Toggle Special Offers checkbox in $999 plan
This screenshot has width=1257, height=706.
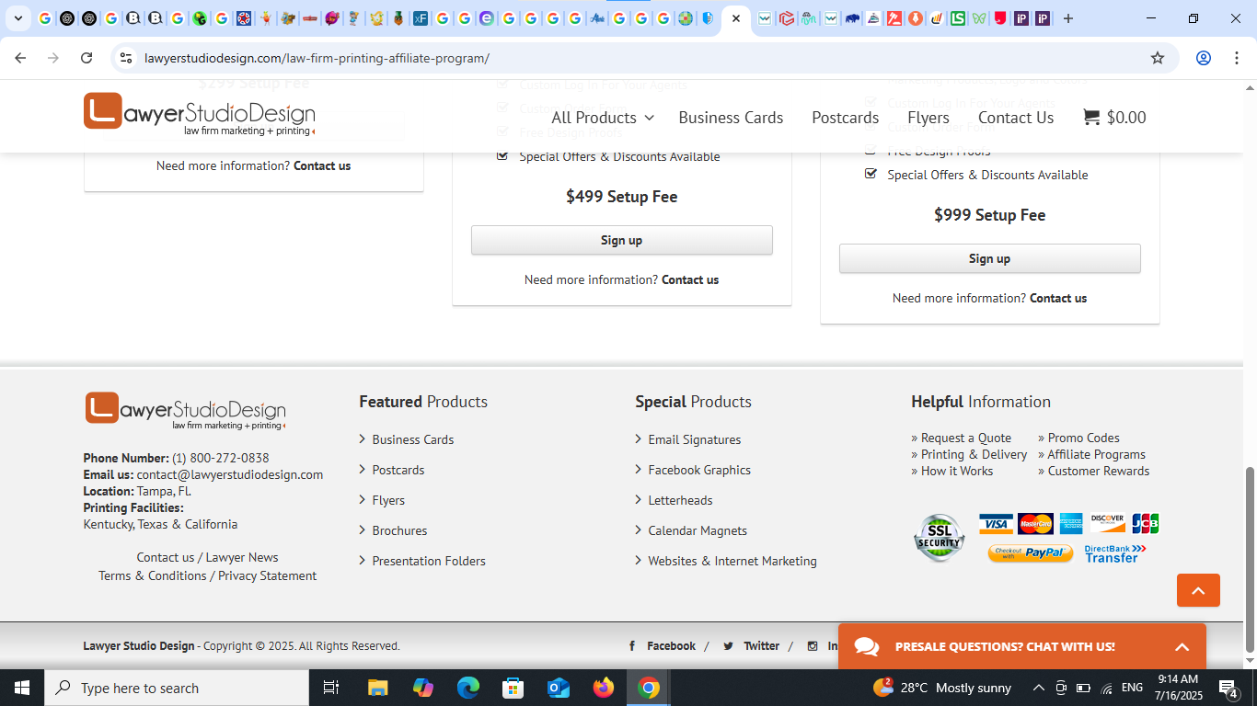pyautogui.click(x=871, y=174)
